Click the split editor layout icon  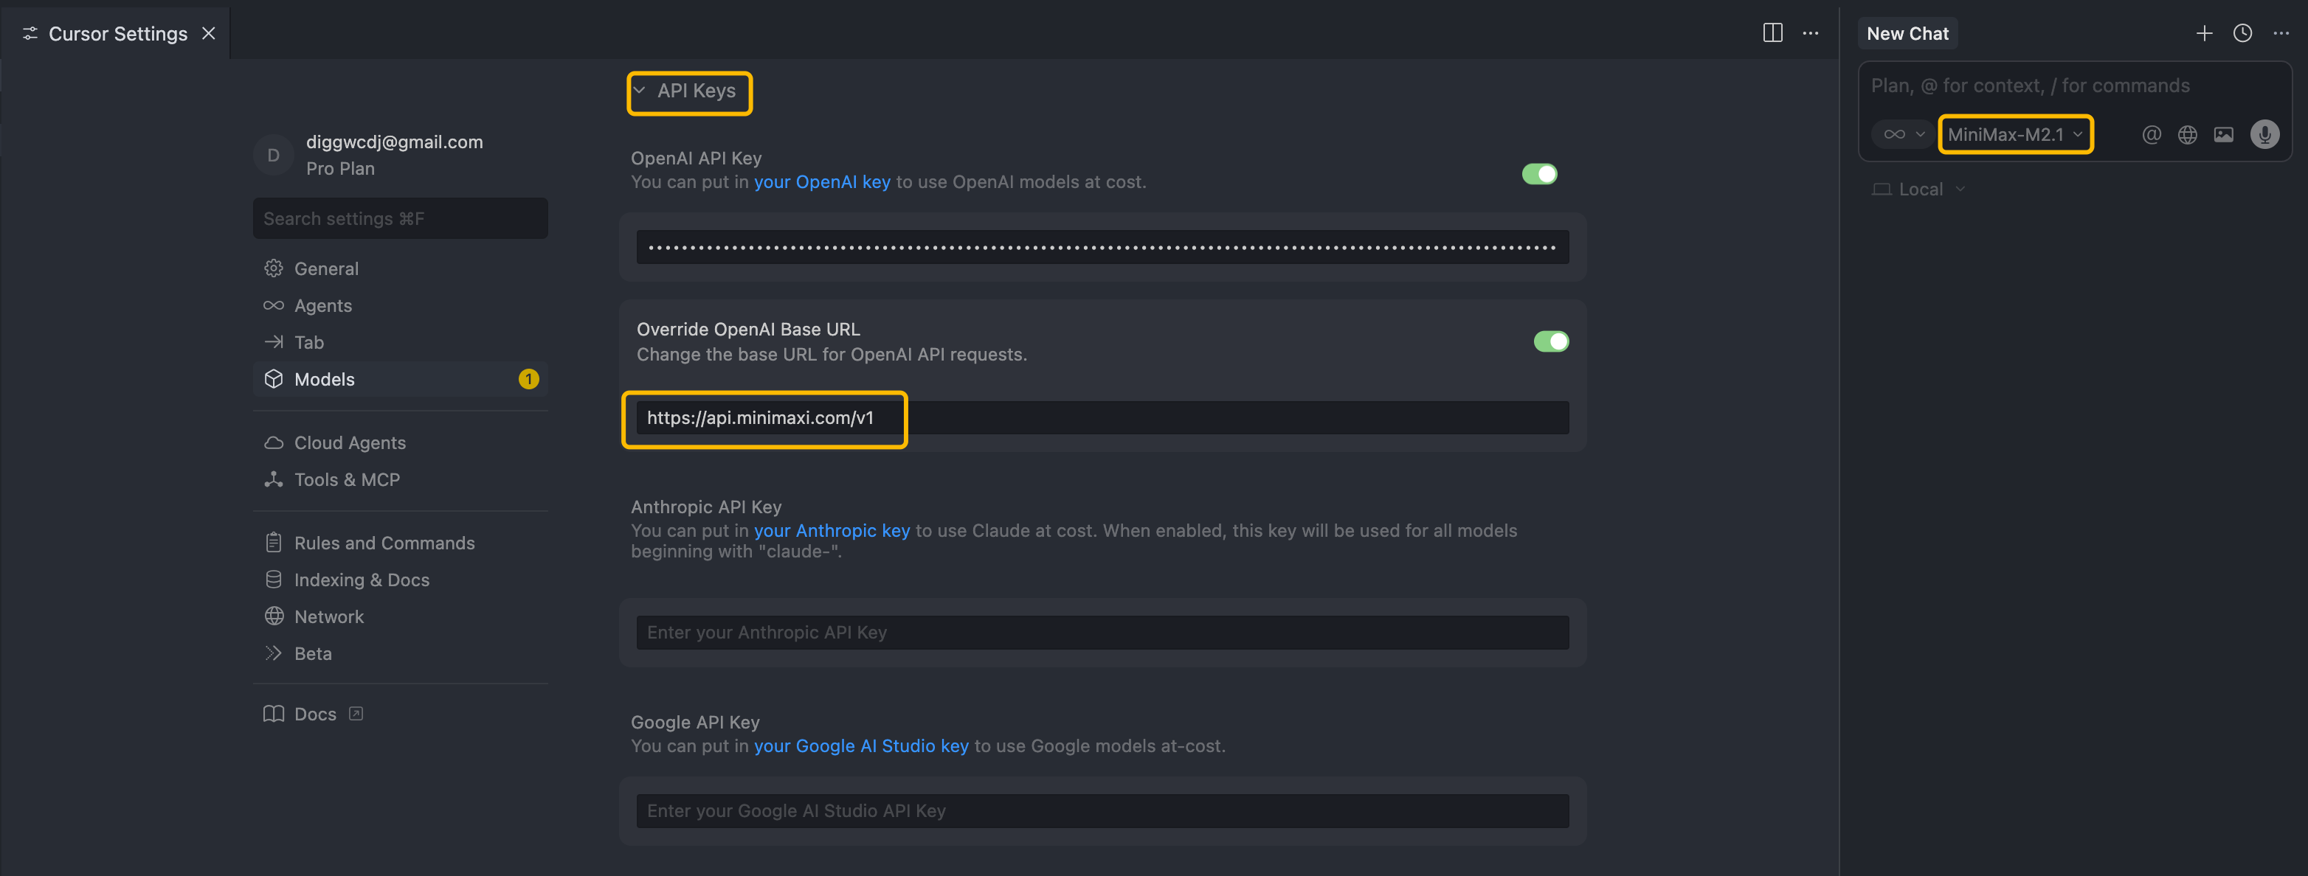click(x=1772, y=33)
